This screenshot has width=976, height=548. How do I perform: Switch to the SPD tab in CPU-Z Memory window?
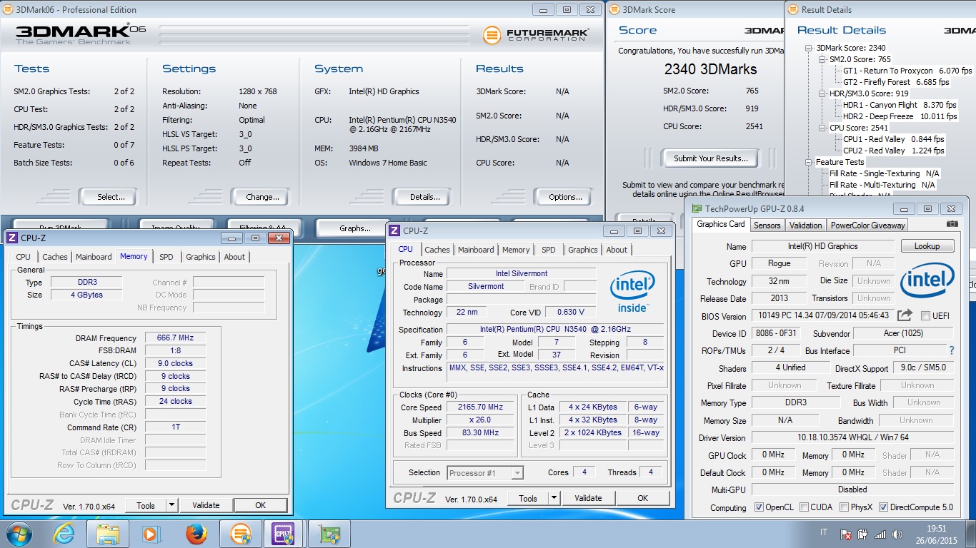click(x=166, y=257)
